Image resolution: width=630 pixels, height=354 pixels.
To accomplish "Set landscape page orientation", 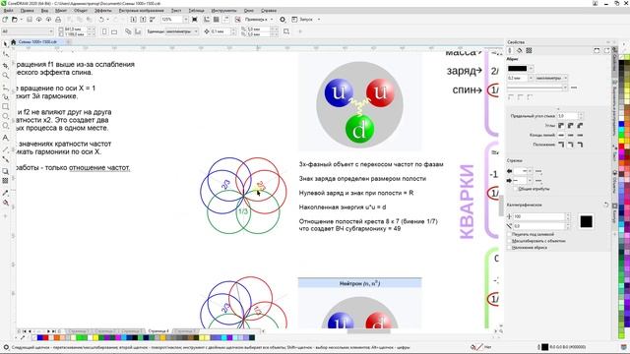I will point(114,31).
